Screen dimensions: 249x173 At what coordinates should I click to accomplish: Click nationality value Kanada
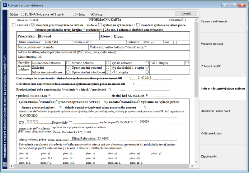(x=49, y=47)
